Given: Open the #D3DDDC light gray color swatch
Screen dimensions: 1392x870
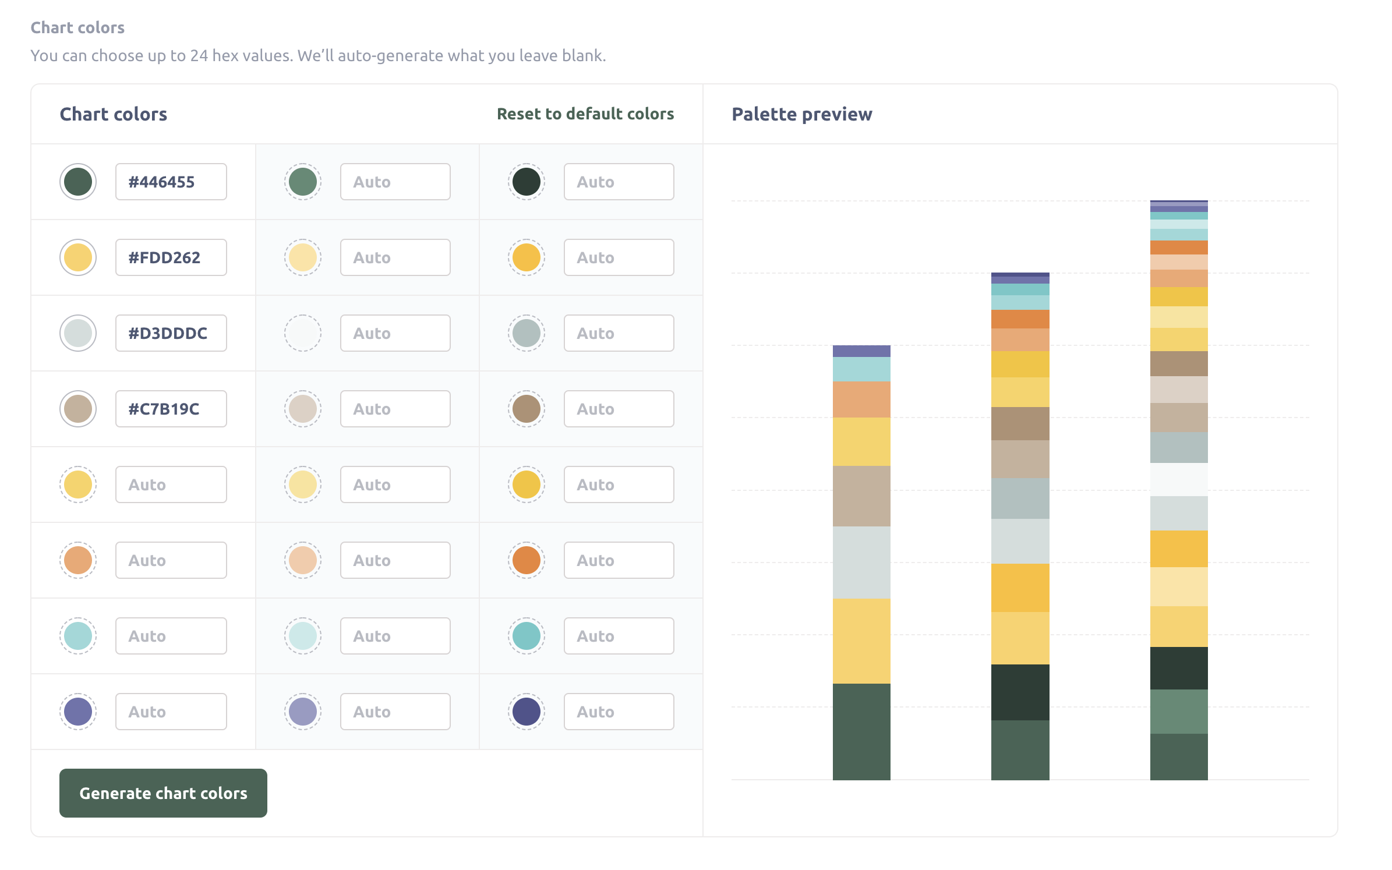Looking at the screenshot, I should [77, 333].
